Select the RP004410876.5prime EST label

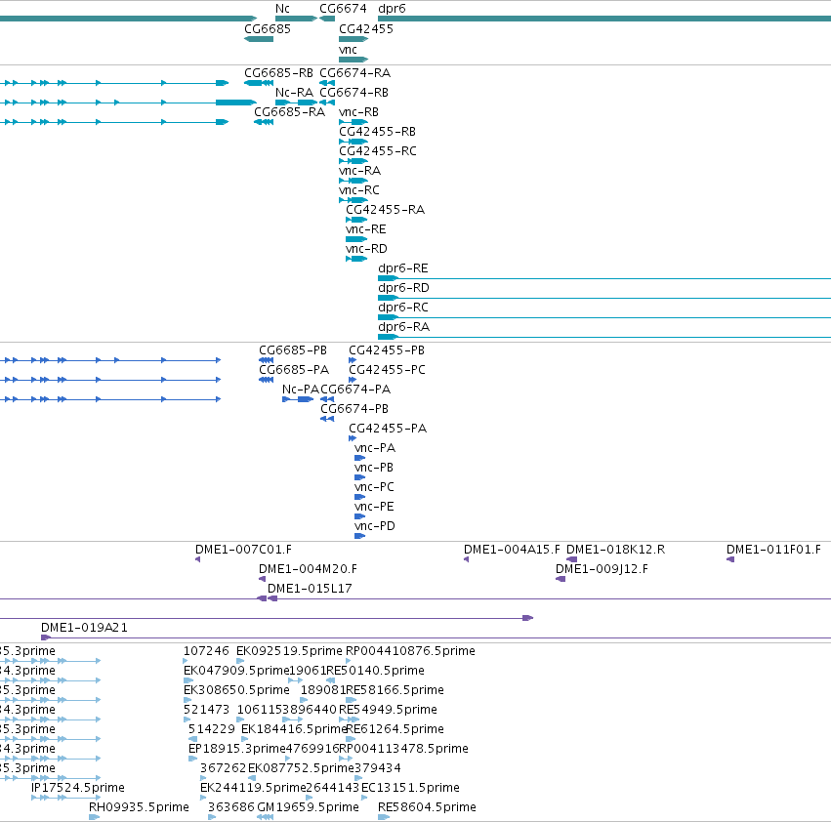(411, 651)
